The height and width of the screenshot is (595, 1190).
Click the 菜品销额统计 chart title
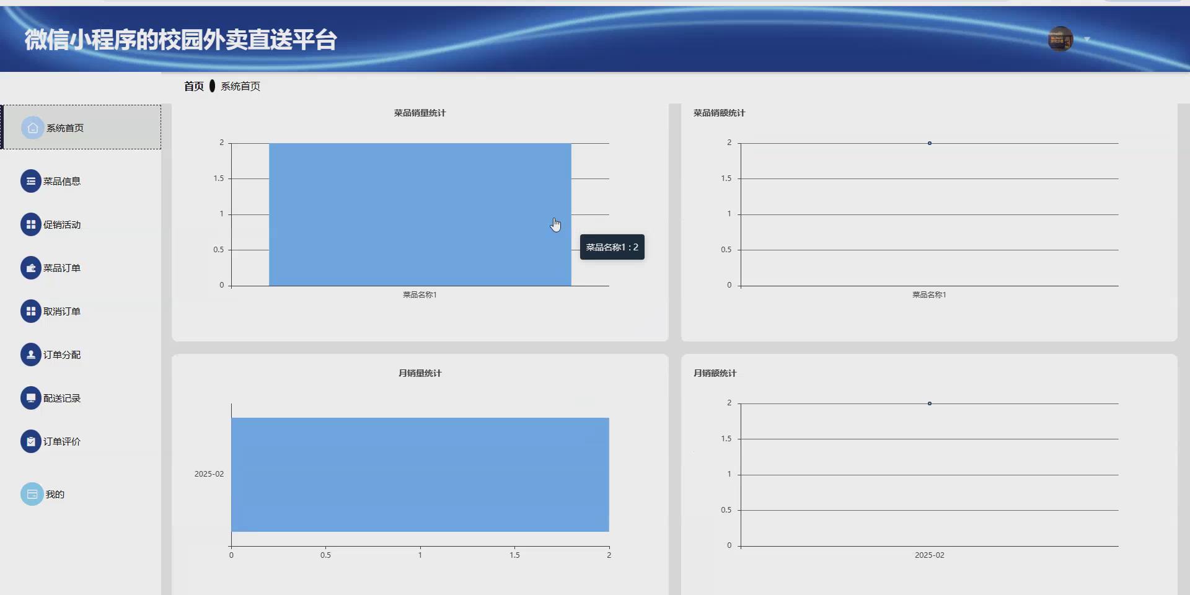click(719, 113)
